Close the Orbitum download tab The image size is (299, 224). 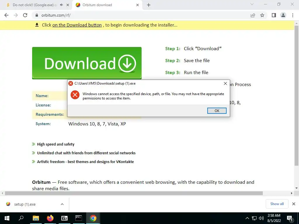(138, 5)
